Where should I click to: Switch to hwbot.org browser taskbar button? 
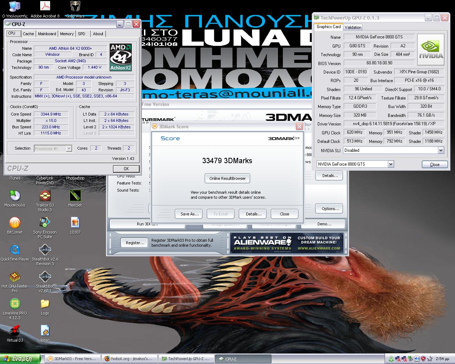point(129,359)
